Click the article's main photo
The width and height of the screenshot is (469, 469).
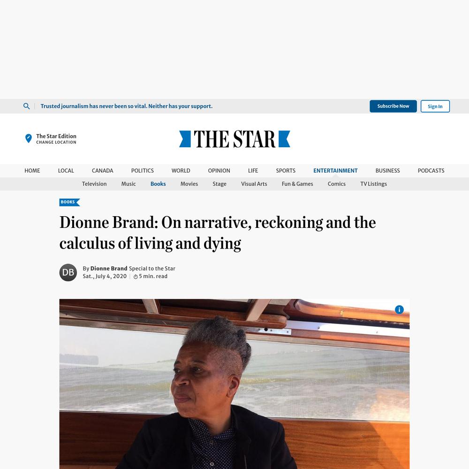(234, 384)
